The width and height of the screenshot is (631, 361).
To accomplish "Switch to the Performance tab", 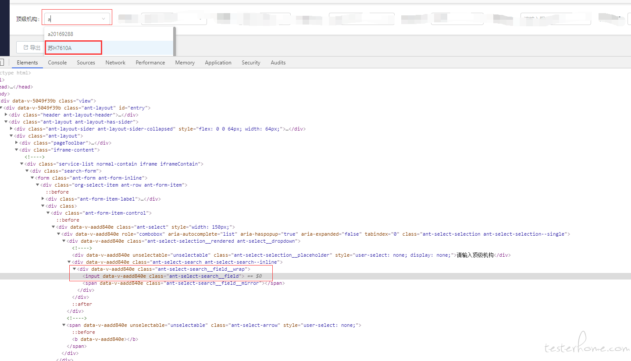I will 150,63.
